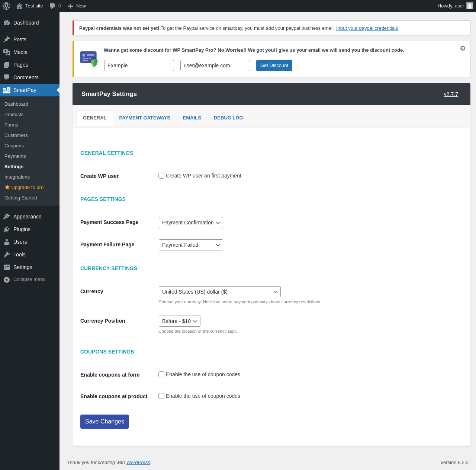Click the plus icon for New
This screenshot has height=470, width=476.
70,6
